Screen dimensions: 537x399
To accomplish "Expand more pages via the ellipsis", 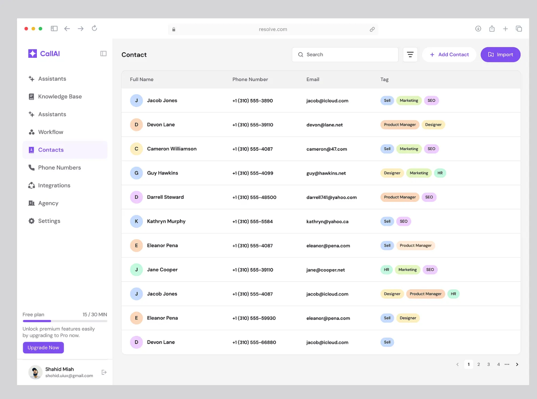I will 507,364.
